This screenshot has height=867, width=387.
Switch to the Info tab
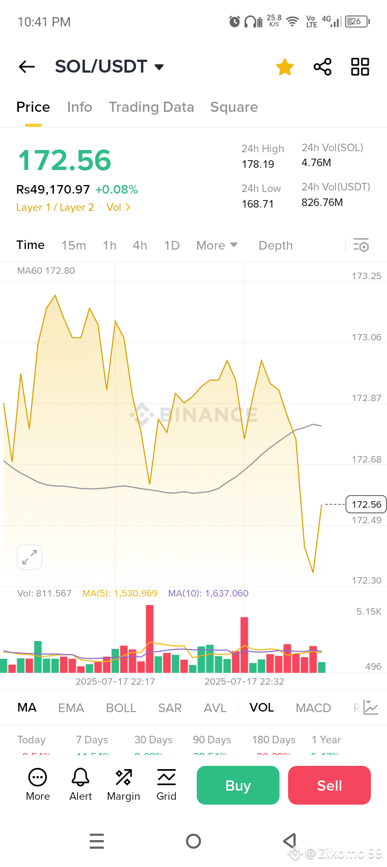pos(80,107)
